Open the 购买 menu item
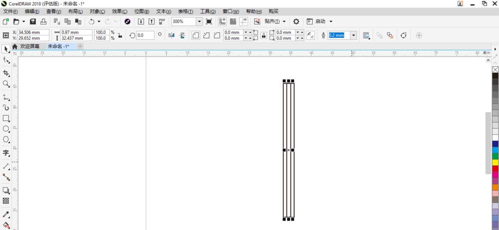499x230 pixels. [x=273, y=11]
